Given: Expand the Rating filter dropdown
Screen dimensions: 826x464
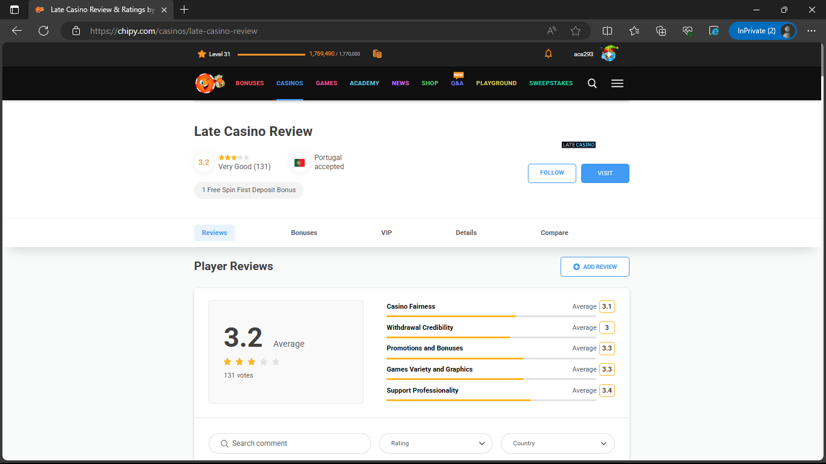Looking at the screenshot, I should (x=435, y=443).
